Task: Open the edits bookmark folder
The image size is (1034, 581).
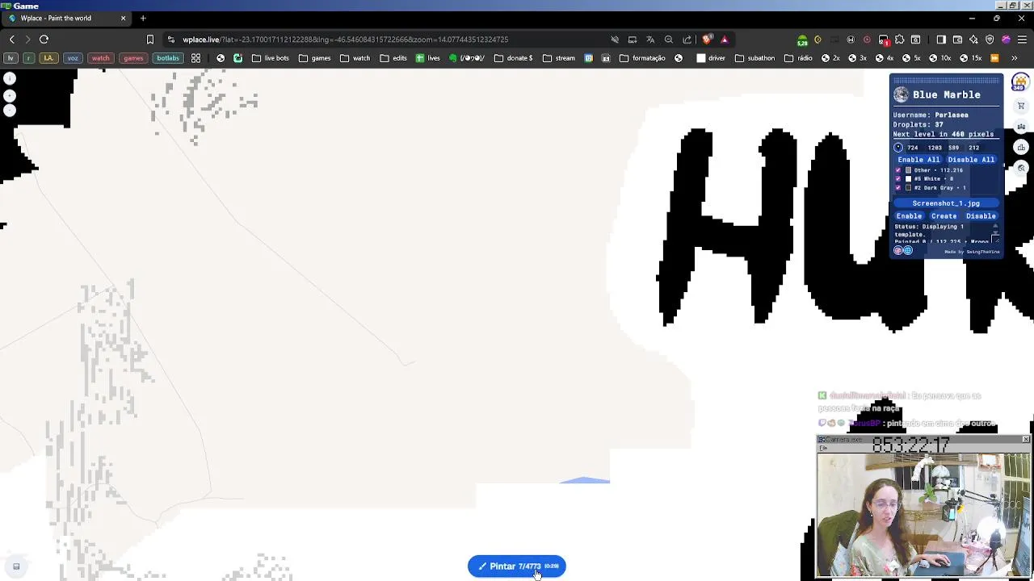Action: point(393,58)
